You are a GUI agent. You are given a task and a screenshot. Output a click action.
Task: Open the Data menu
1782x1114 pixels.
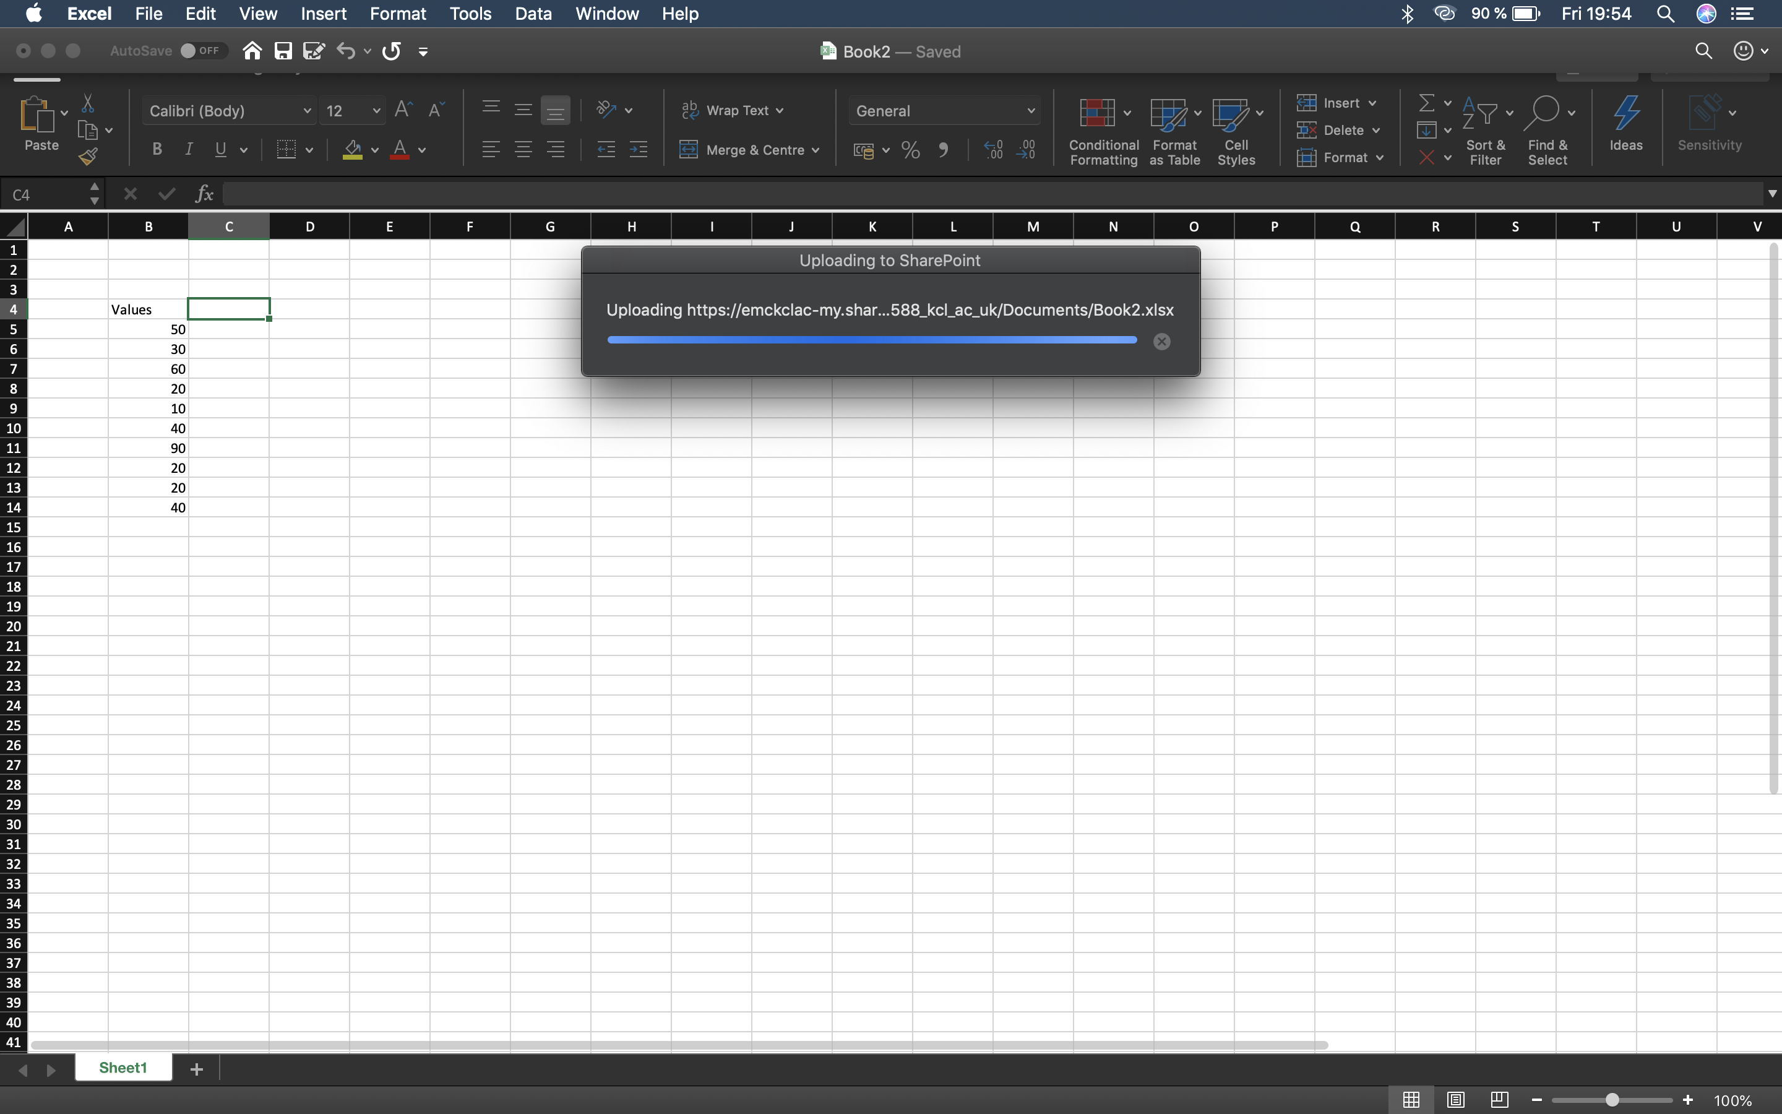pyautogui.click(x=533, y=13)
